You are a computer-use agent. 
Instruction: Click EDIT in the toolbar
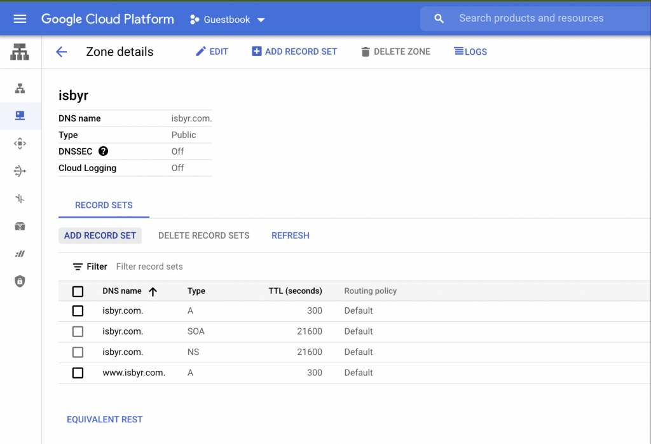[212, 52]
